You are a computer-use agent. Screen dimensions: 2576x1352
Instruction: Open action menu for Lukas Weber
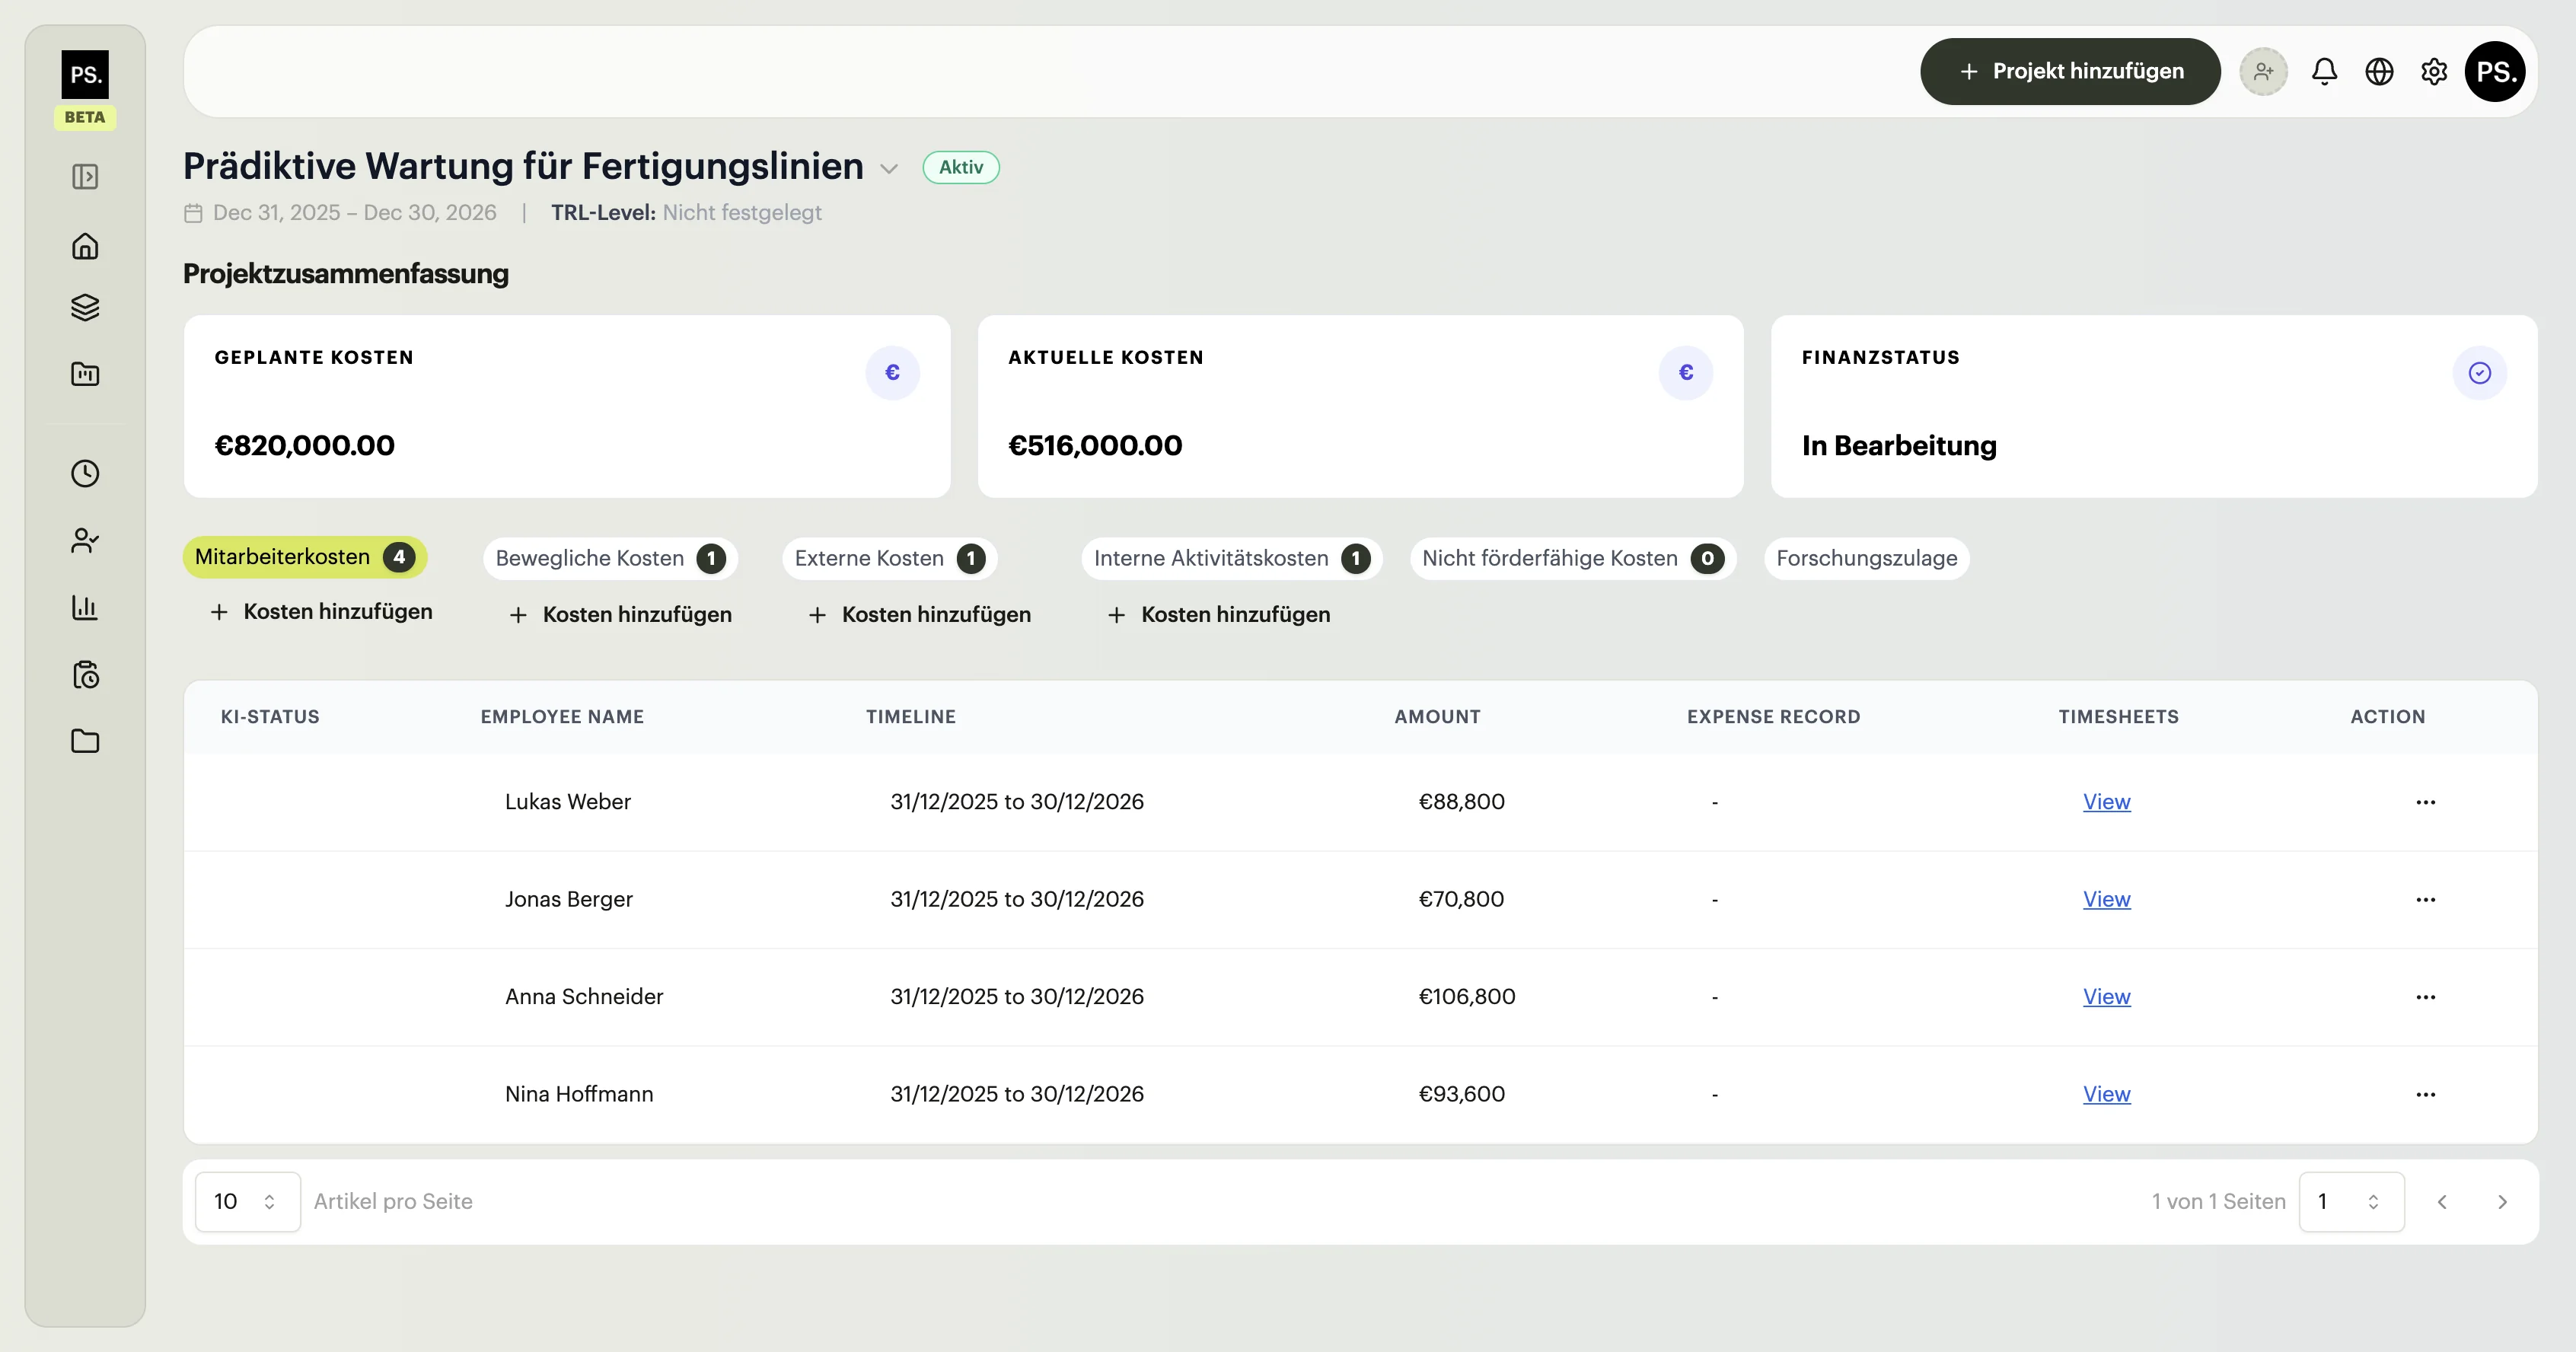(2425, 802)
